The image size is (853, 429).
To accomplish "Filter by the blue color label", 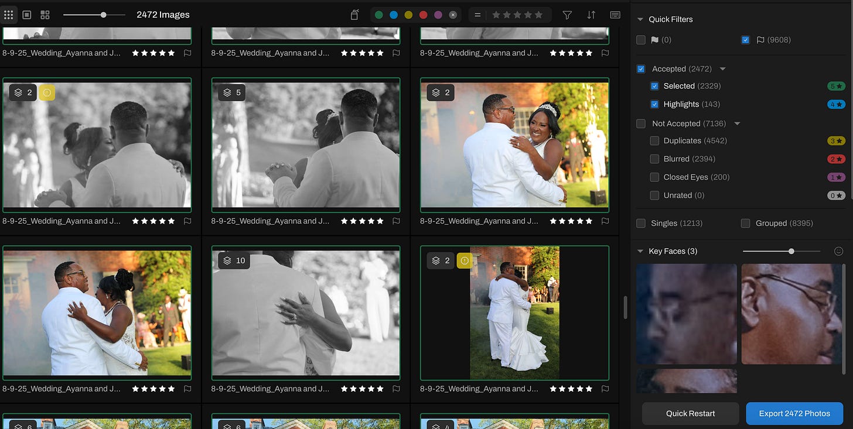I will tap(394, 15).
